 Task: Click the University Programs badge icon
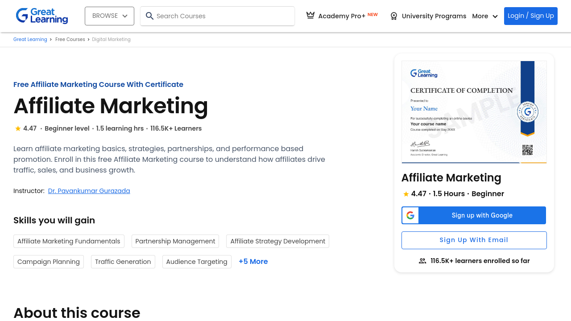(394, 16)
